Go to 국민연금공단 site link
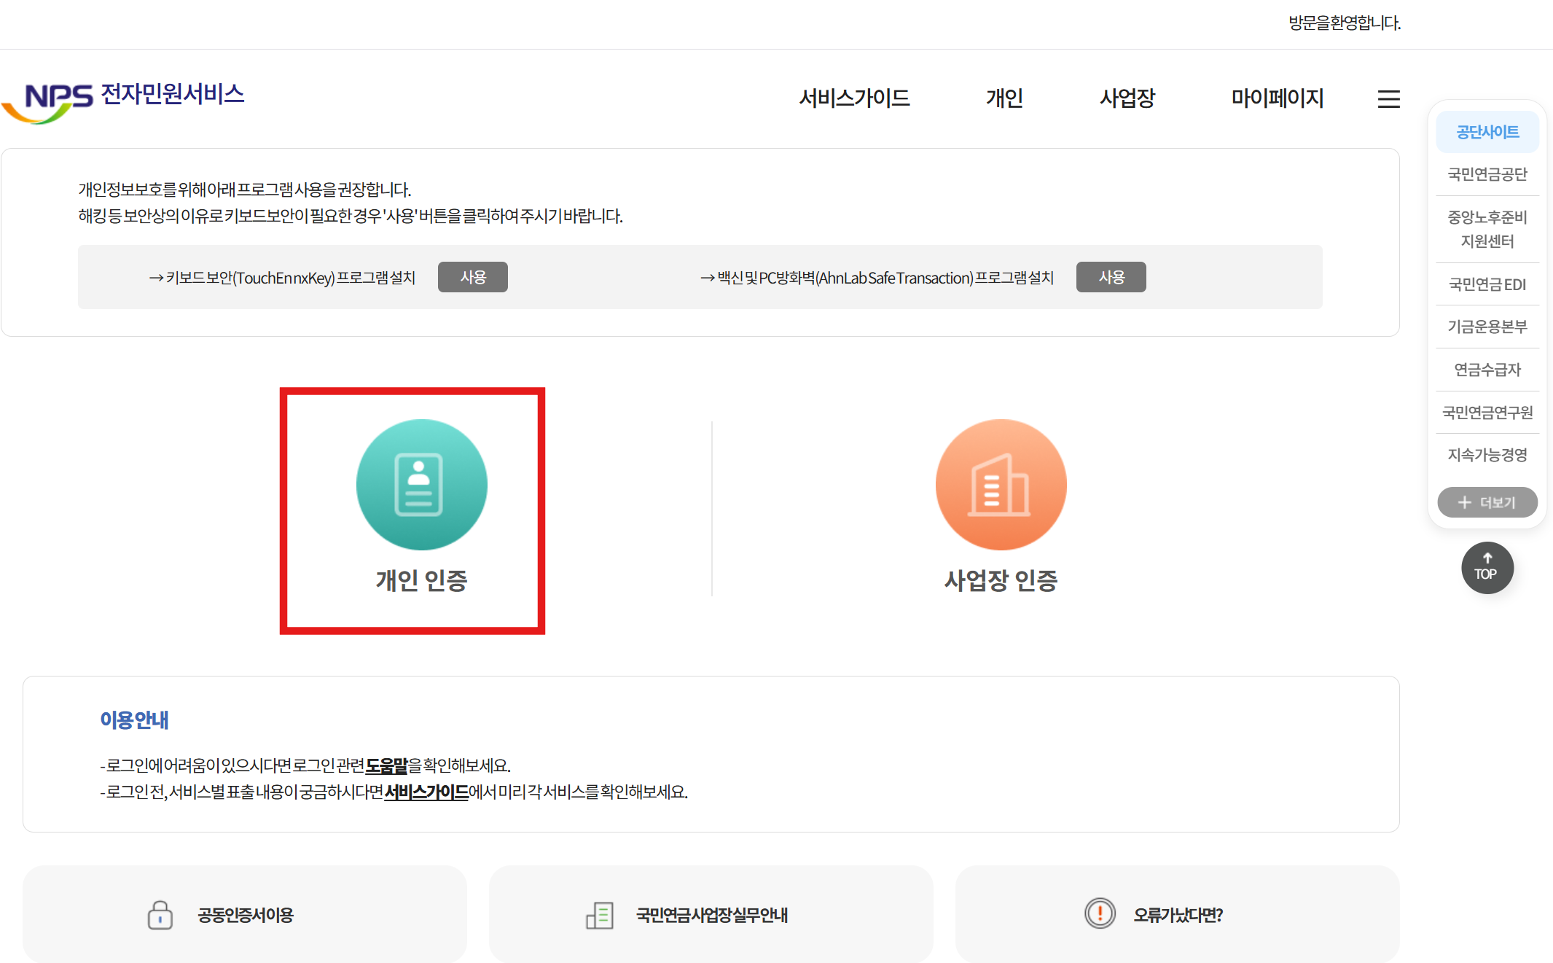1553x963 pixels. (1487, 174)
